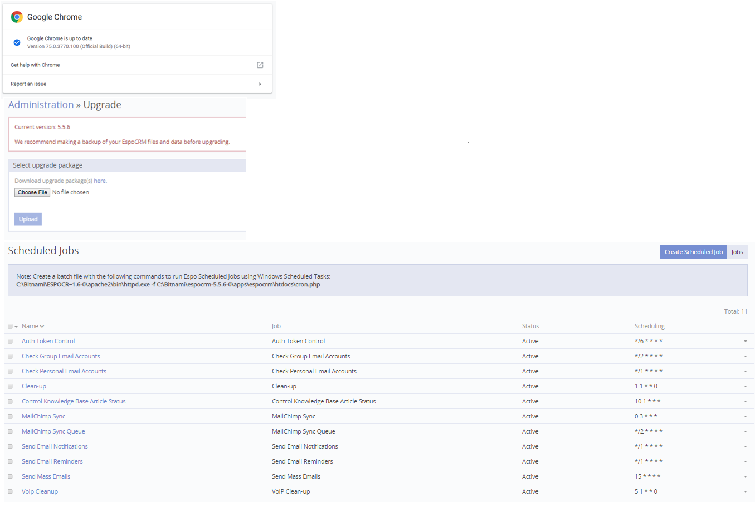
Task: Click the 'Current version: 5.5.6' text
Action: pyautogui.click(x=42, y=127)
